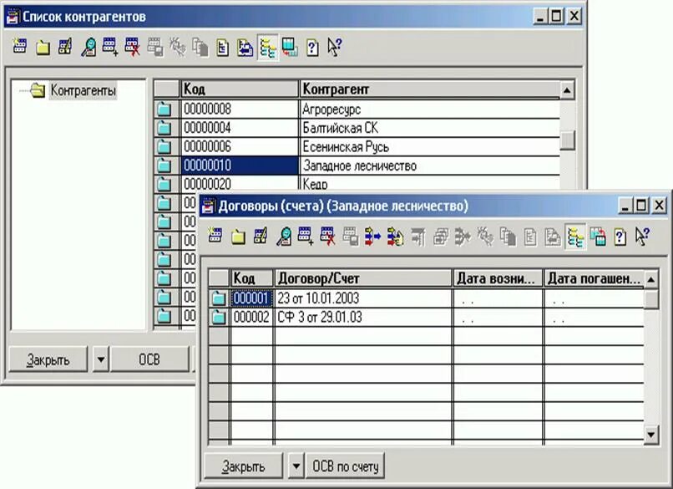Click grayed move-to-group icon in Договоры toolbar
The height and width of the screenshot is (489, 673).
(x=417, y=237)
